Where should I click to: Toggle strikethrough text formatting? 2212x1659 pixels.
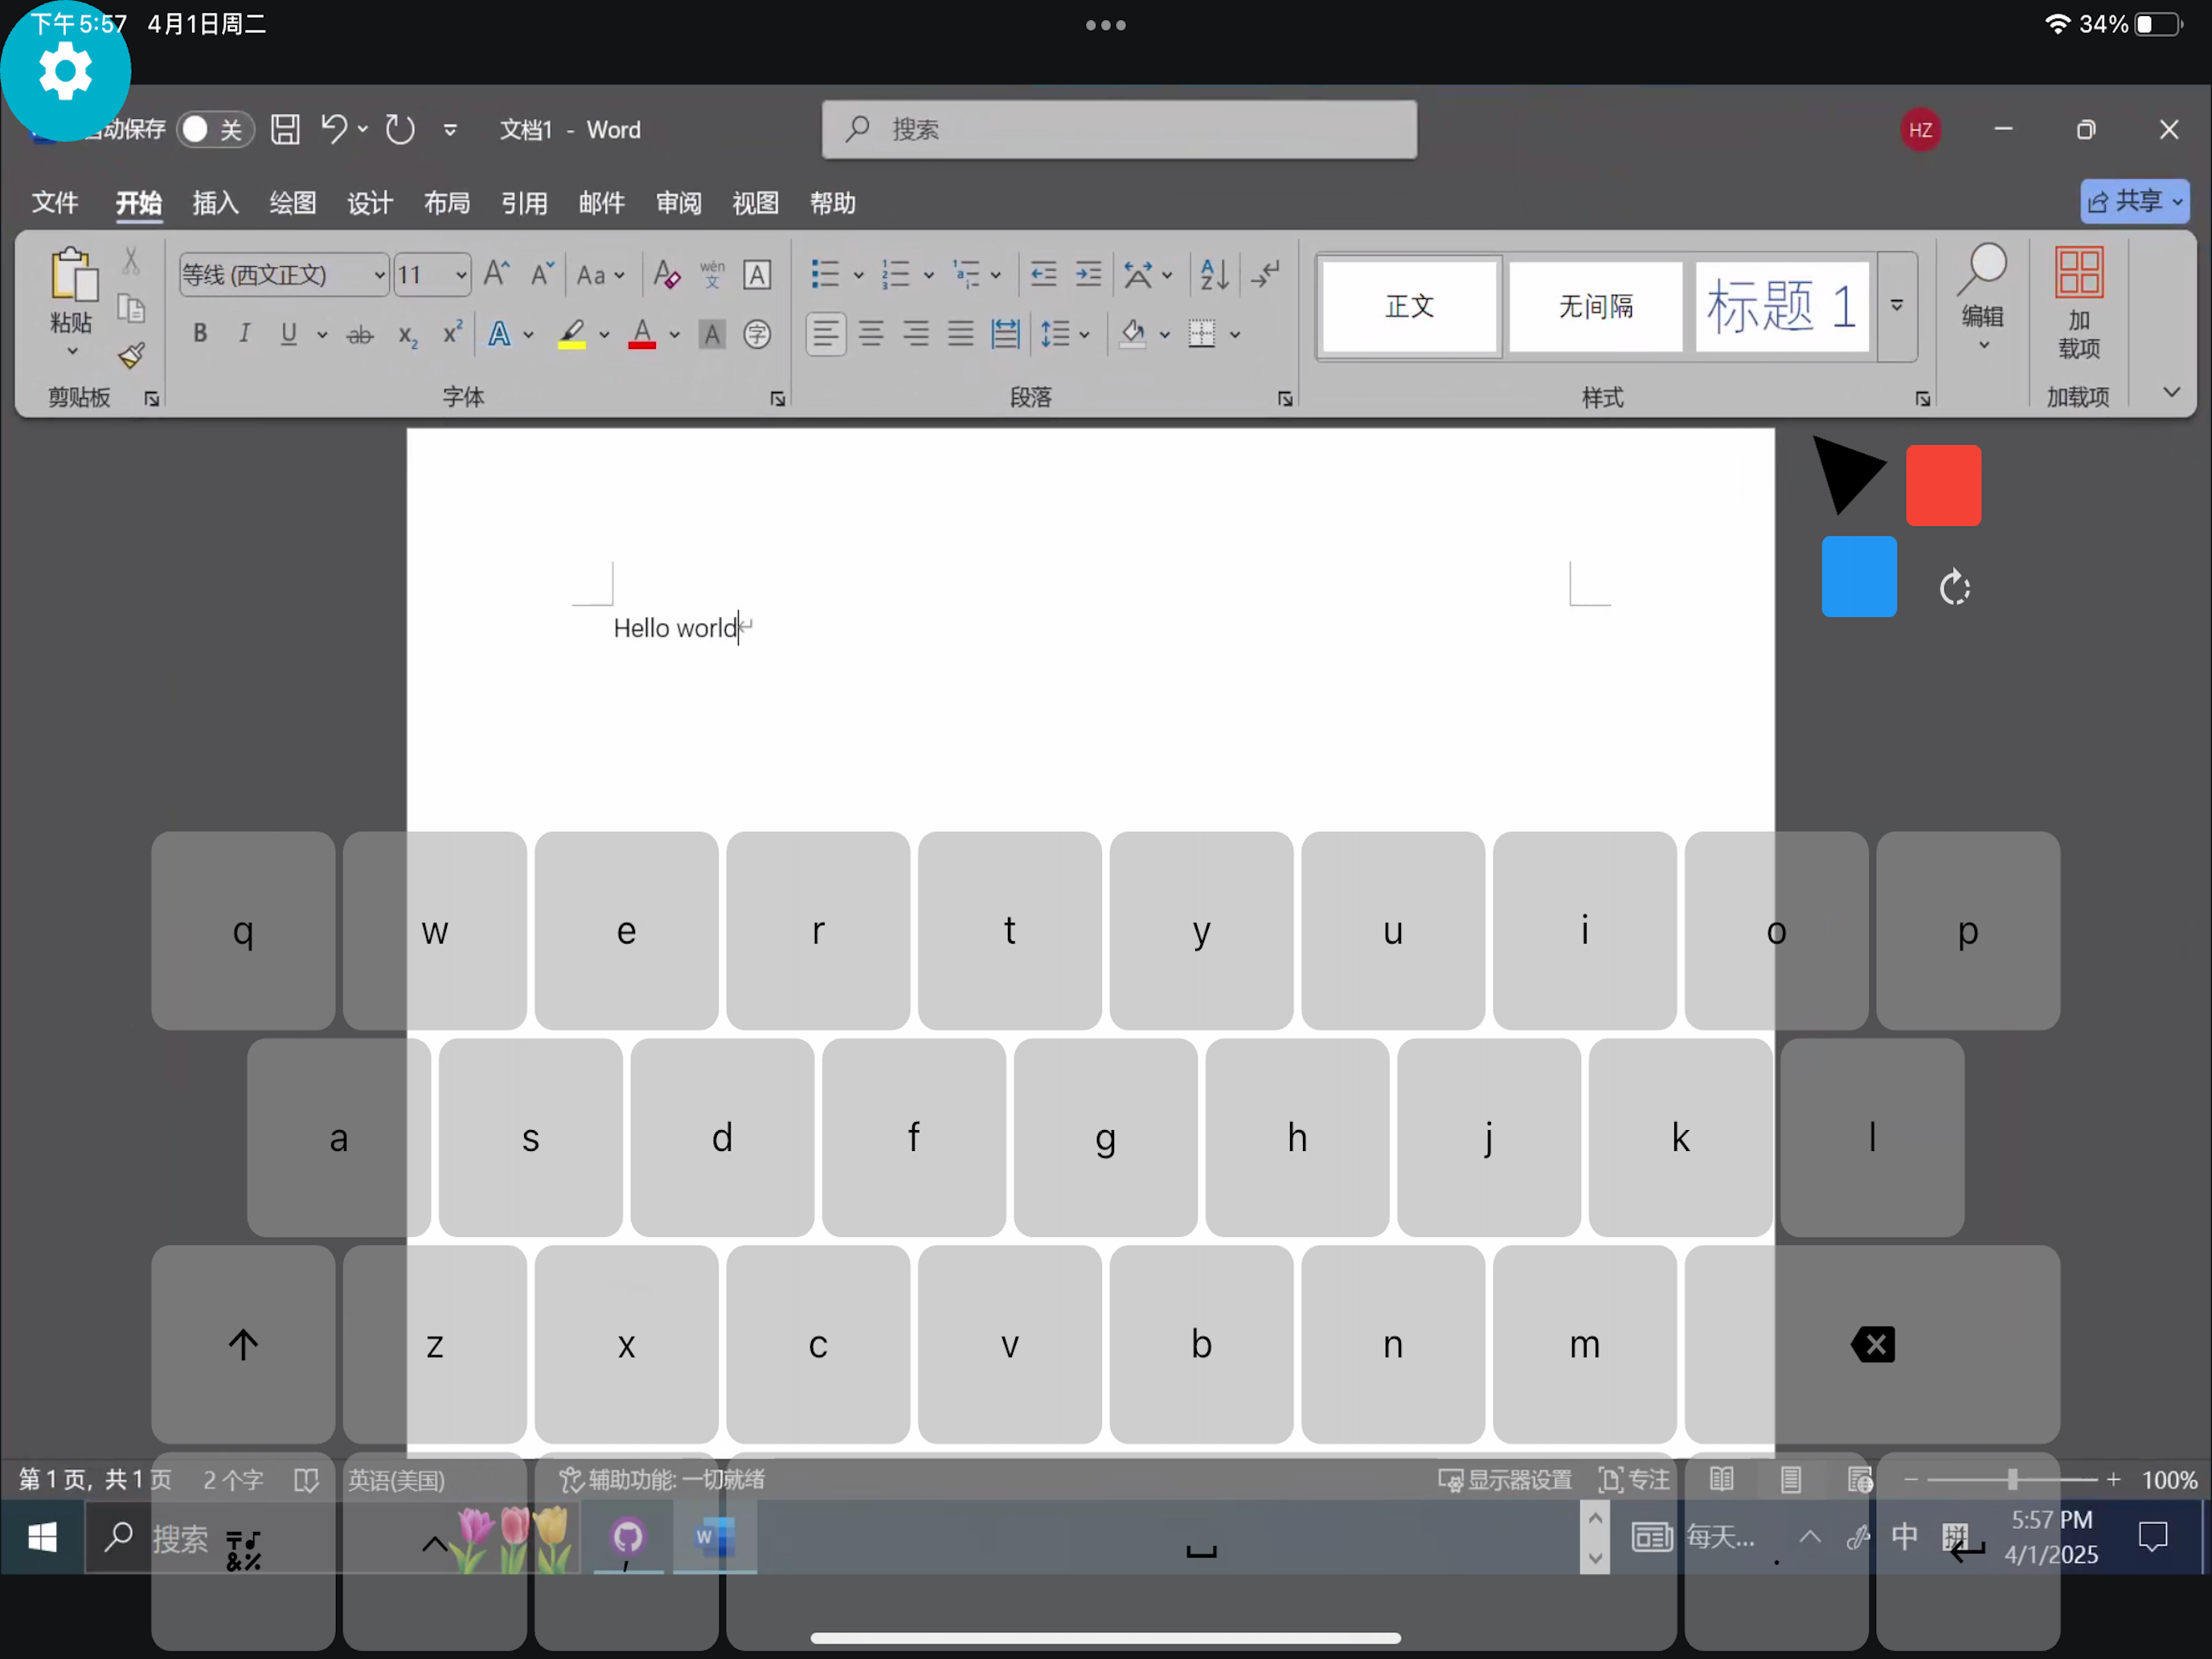(360, 335)
